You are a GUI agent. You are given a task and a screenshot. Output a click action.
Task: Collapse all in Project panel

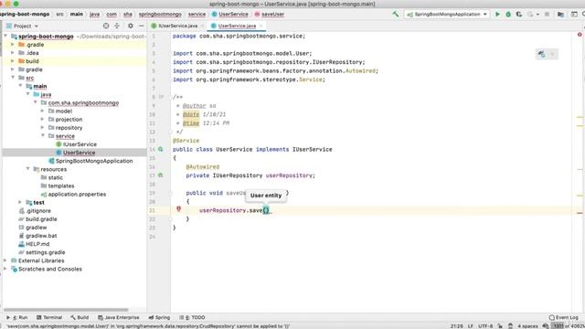(117, 26)
